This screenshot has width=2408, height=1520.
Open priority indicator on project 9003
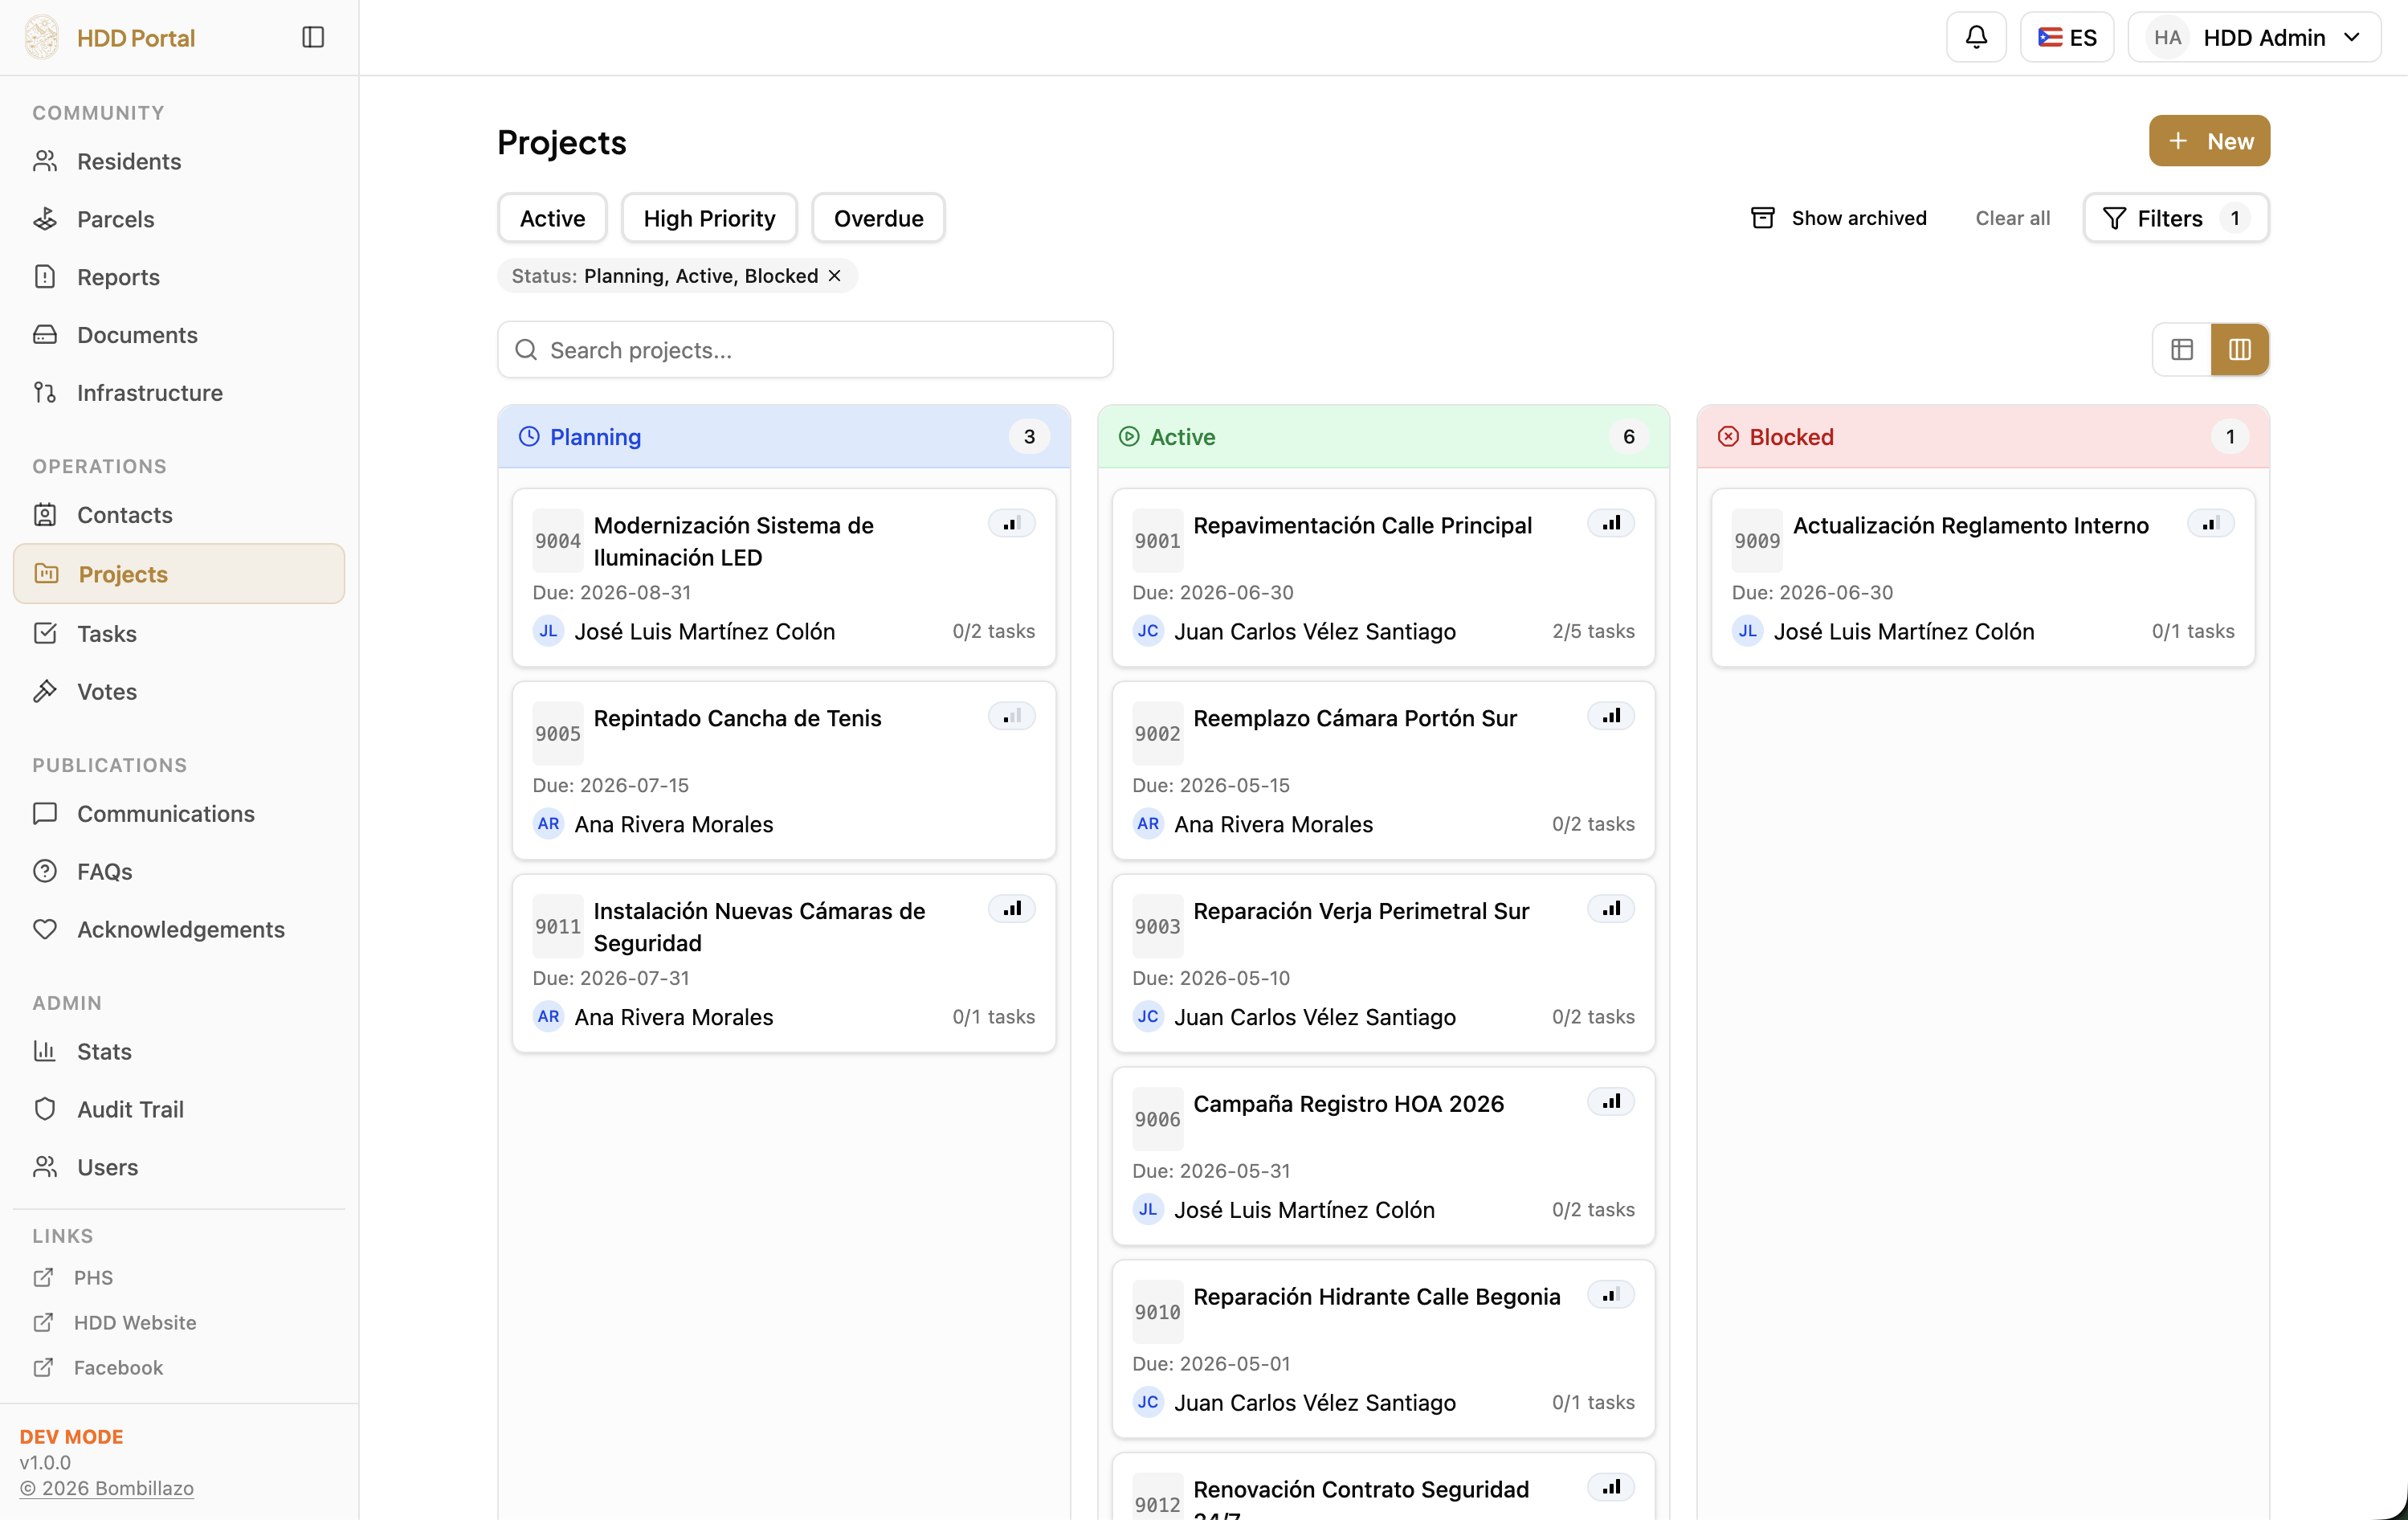[1611, 909]
